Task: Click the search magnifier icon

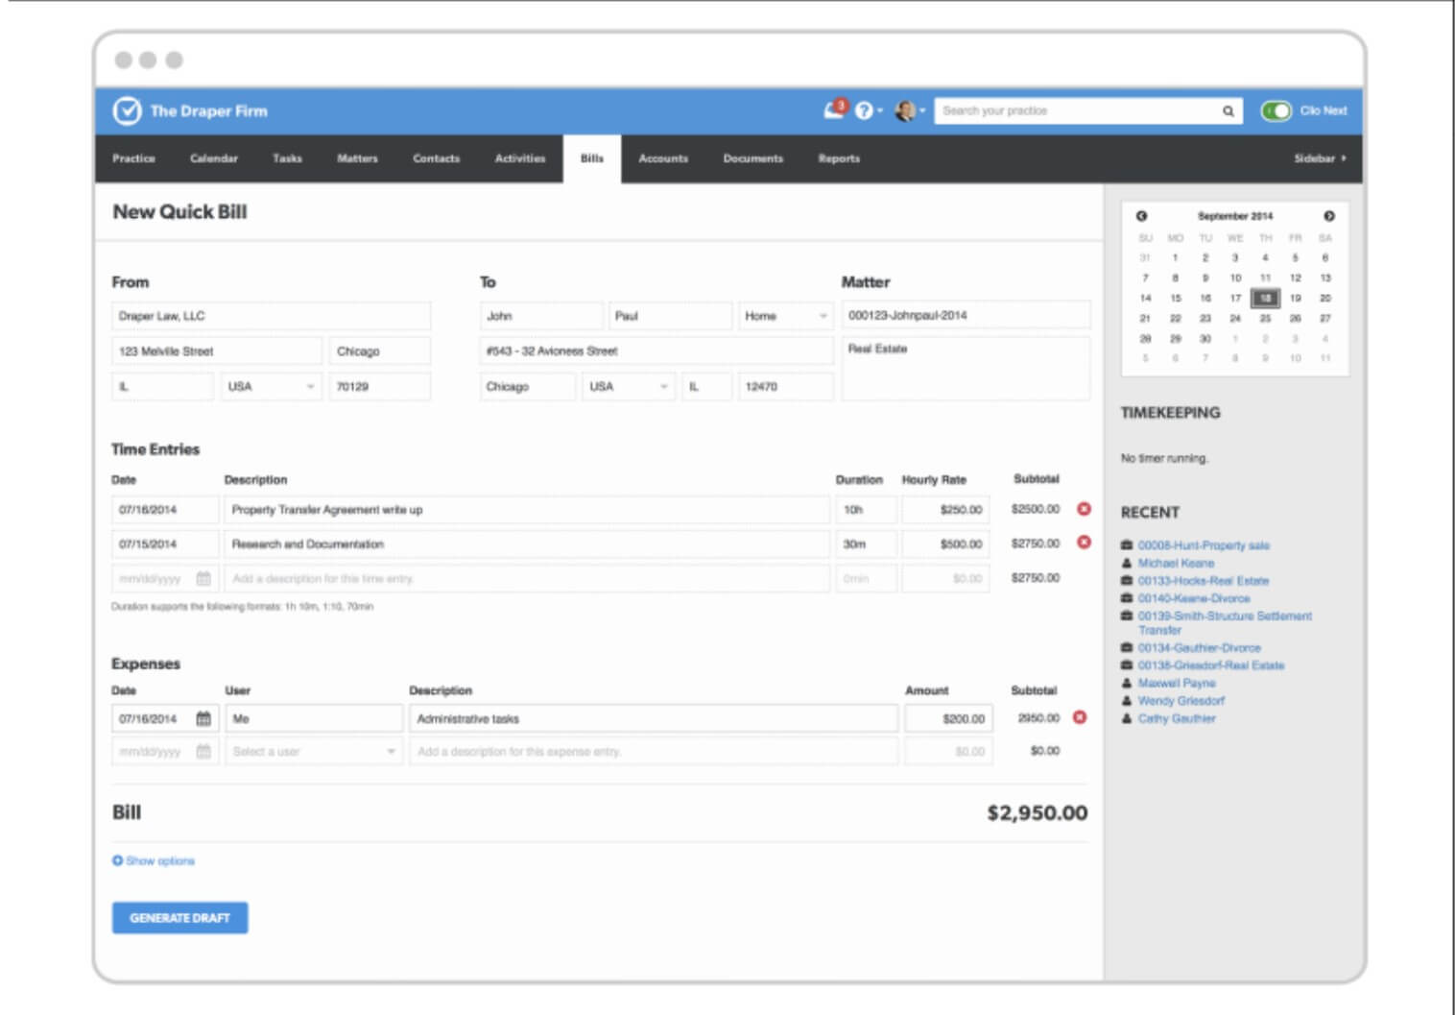Action: coord(1228,111)
